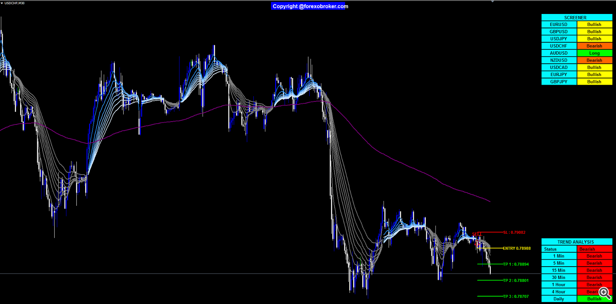Click the Bearish value for 15 Min
The height and width of the screenshot is (304, 616).
pos(595,270)
